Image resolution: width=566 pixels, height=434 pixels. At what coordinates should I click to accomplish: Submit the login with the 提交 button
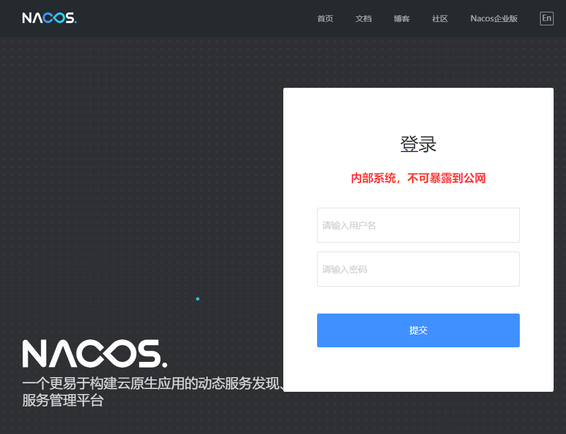click(x=418, y=330)
